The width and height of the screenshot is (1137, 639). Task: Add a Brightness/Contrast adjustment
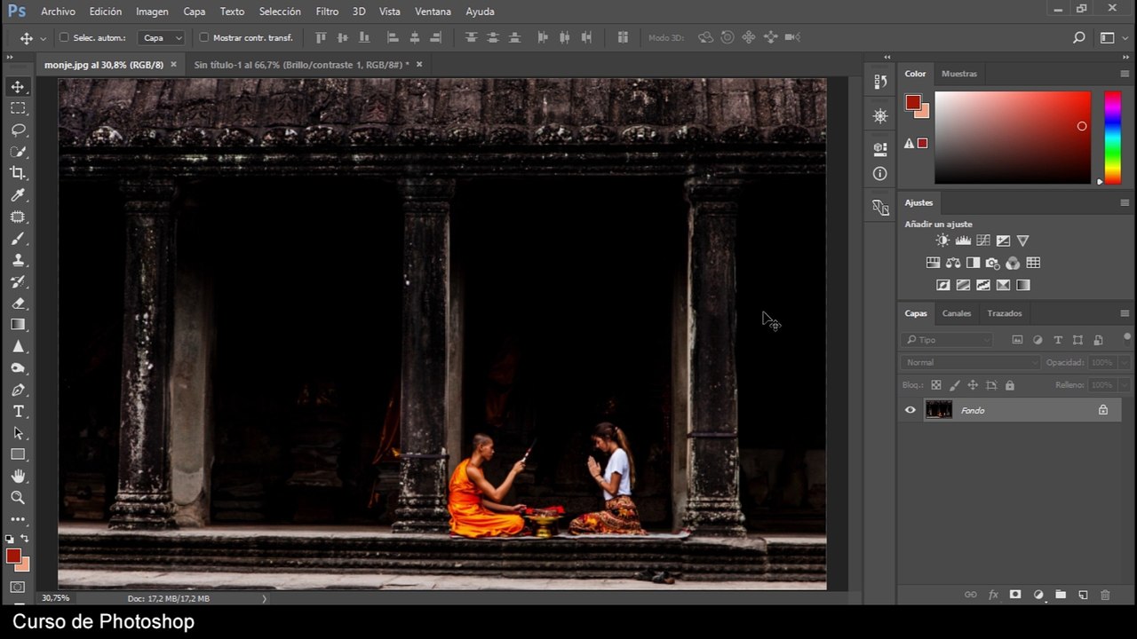pos(942,241)
